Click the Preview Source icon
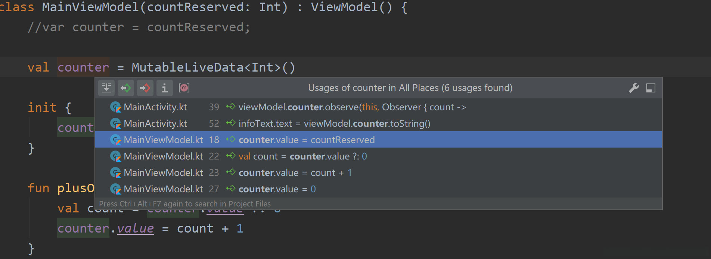 [x=106, y=88]
